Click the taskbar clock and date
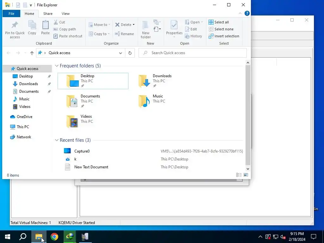This screenshot has width=324, height=243. tap(297, 237)
